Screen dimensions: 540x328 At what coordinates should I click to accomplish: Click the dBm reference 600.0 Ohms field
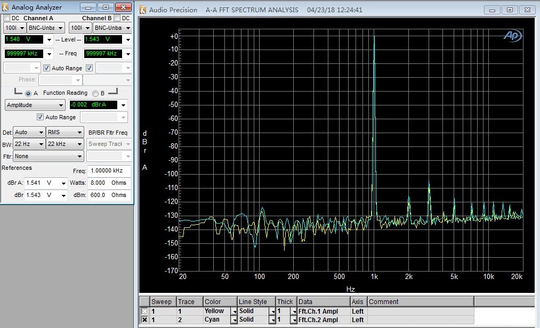109,195
